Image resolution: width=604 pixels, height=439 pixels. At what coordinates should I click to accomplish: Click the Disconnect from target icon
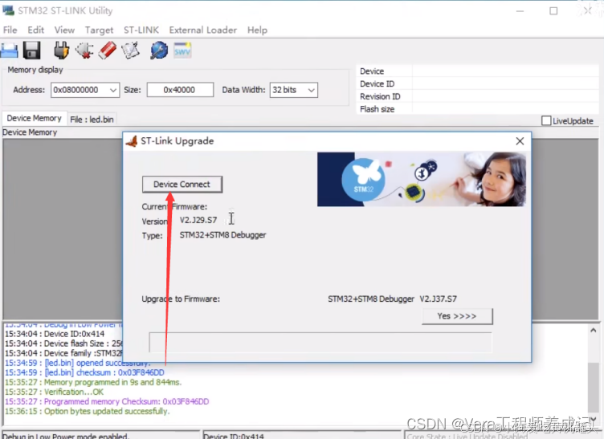coord(84,51)
